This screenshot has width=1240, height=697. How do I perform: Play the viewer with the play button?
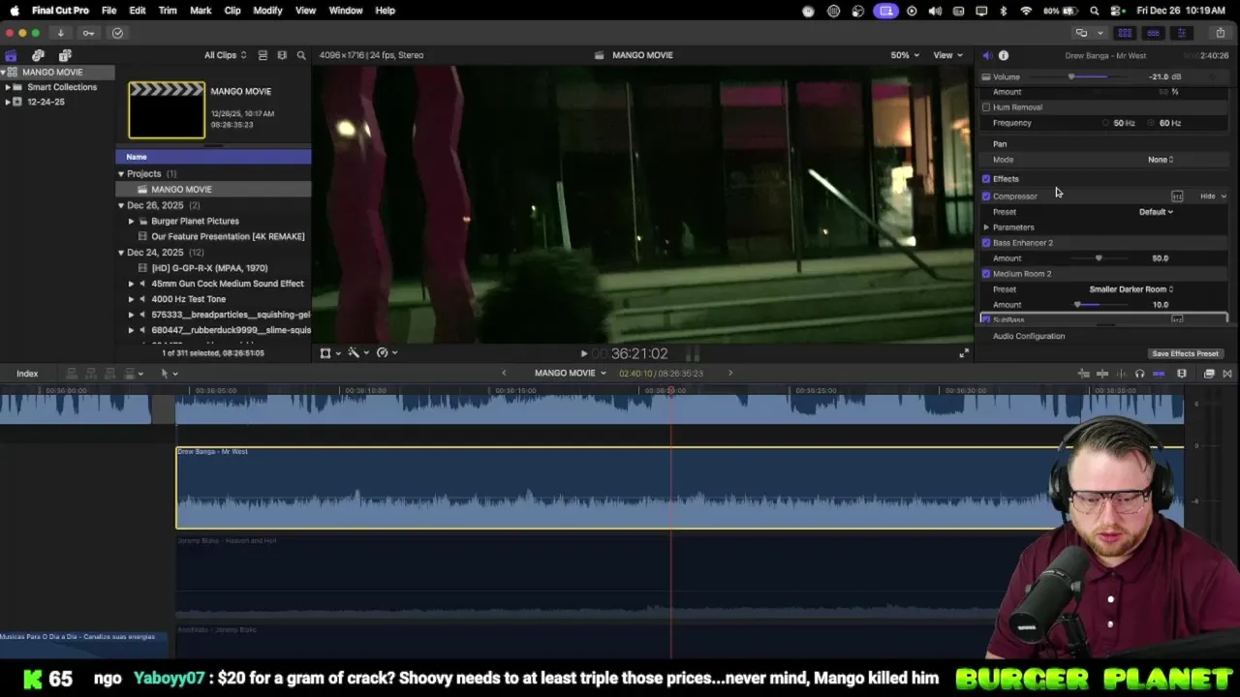point(583,354)
